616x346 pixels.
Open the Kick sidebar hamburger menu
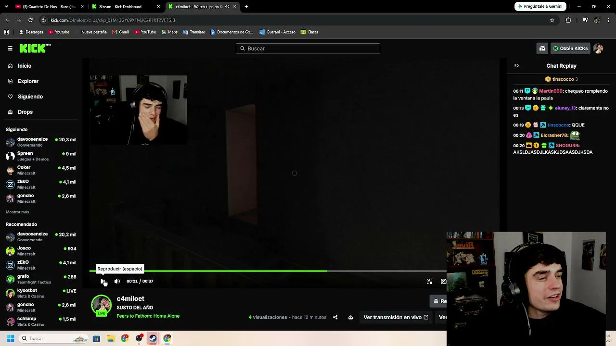click(10, 48)
